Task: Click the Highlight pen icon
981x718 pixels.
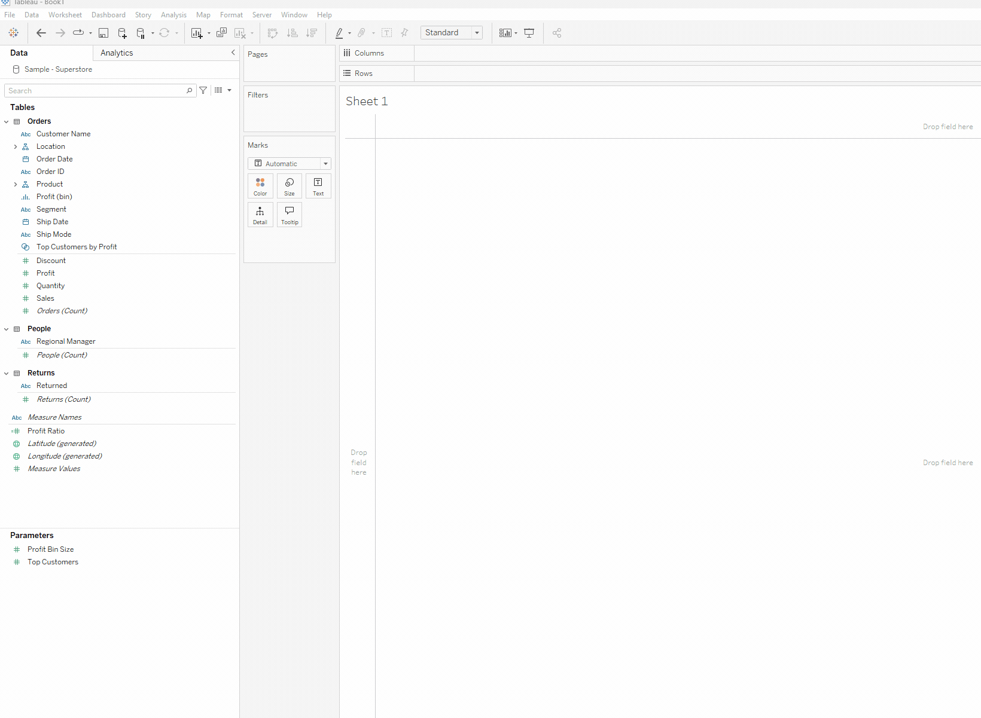Action: (339, 33)
